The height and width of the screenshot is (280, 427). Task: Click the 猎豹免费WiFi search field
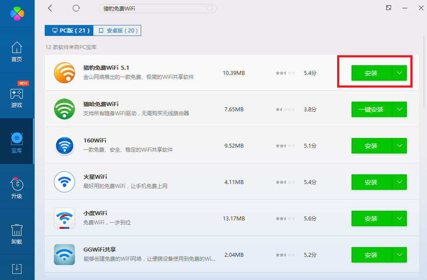click(x=157, y=8)
